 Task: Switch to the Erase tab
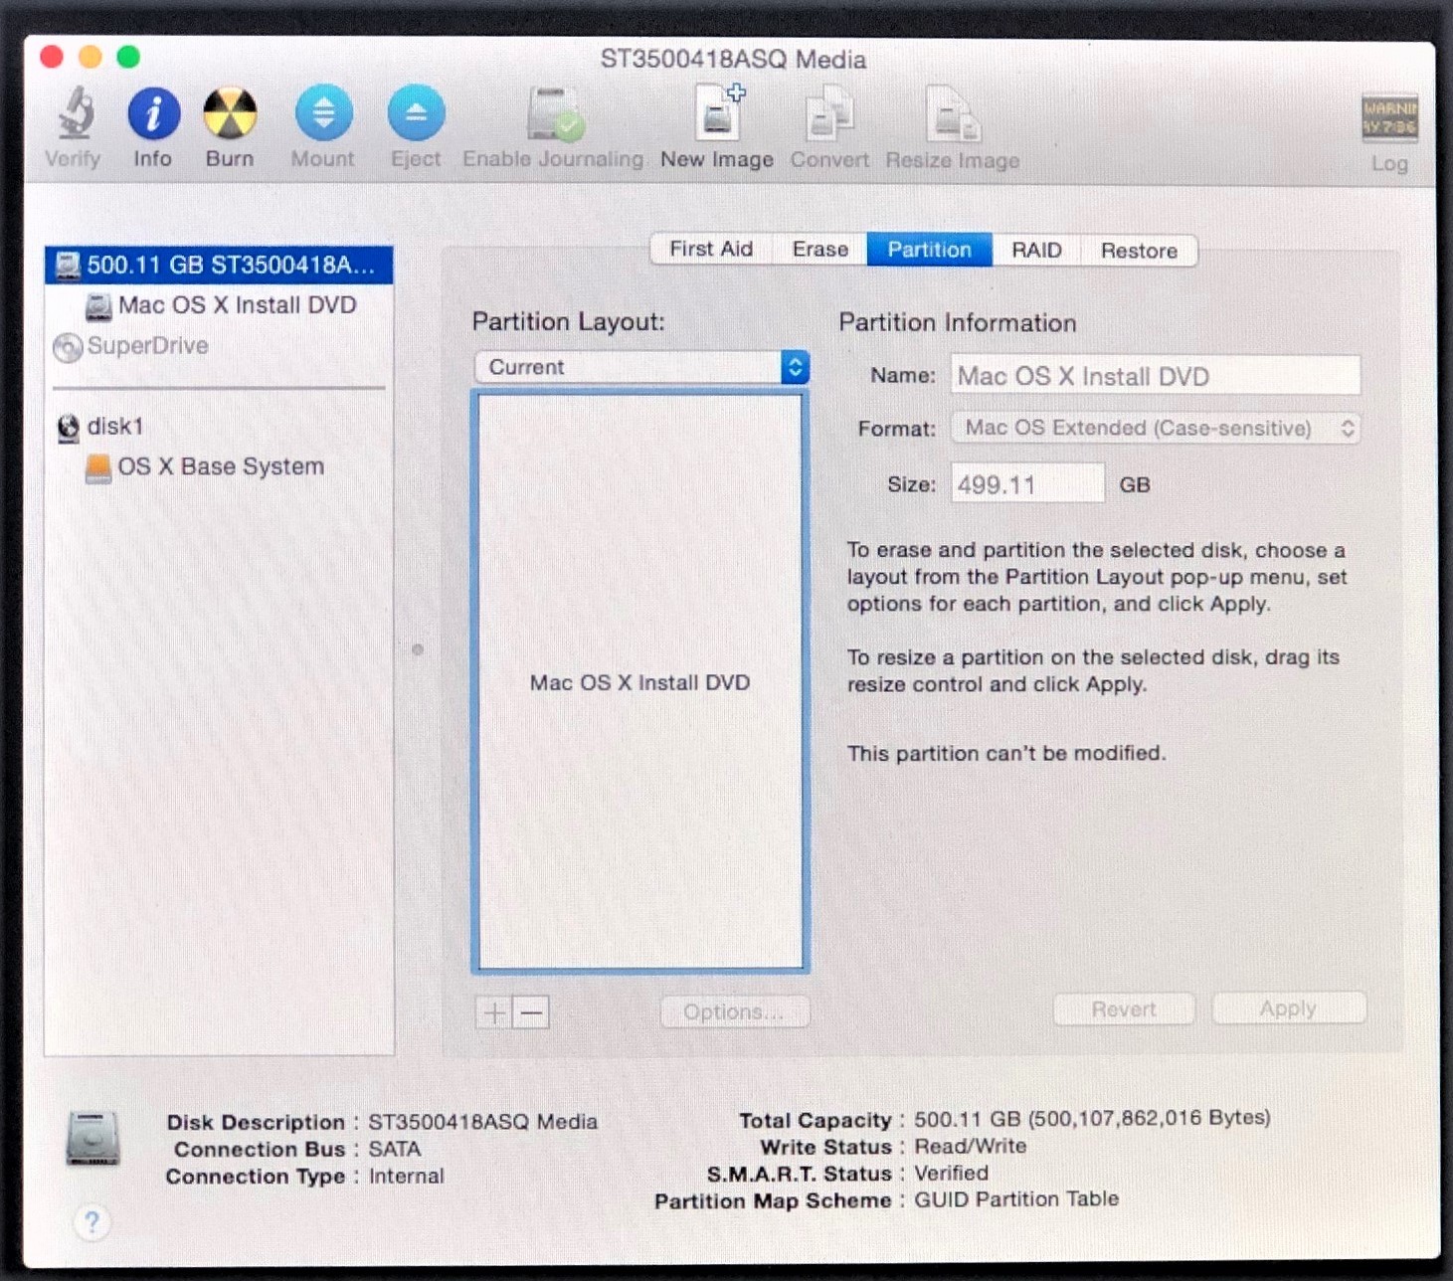pyautogui.click(x=820, y=250)
